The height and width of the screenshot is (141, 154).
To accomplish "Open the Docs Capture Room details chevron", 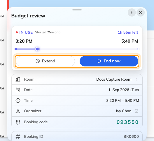I will pyautogui.click(x=136, y=79).
